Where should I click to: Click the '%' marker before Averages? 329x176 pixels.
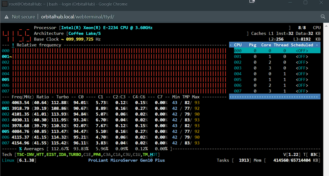[x=20, y=149]
